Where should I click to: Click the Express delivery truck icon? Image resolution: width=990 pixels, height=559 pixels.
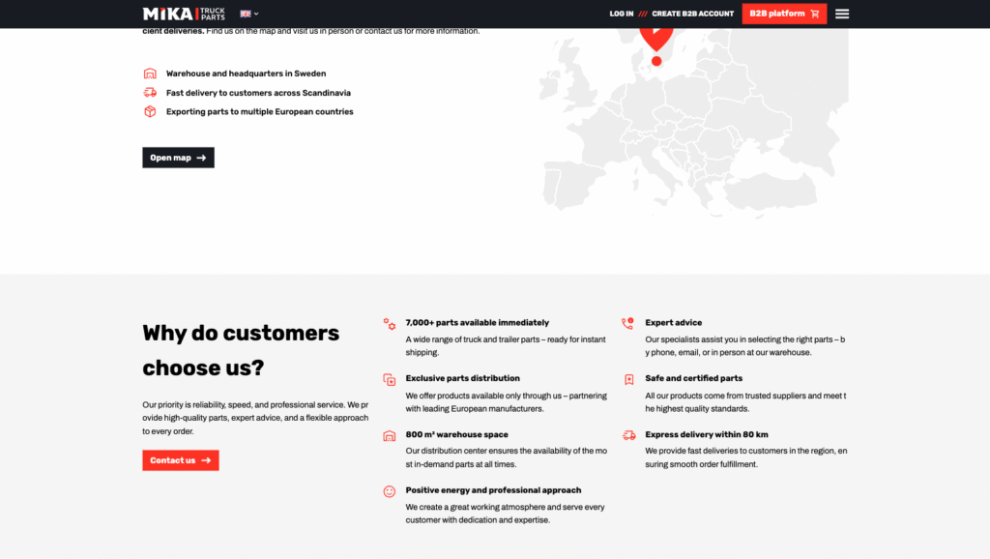[x=629, y=435]
